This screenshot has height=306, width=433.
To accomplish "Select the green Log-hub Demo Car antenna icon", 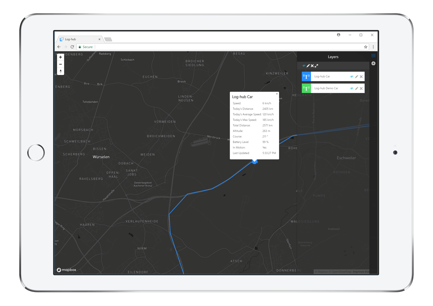I will [x=306, y=88].
